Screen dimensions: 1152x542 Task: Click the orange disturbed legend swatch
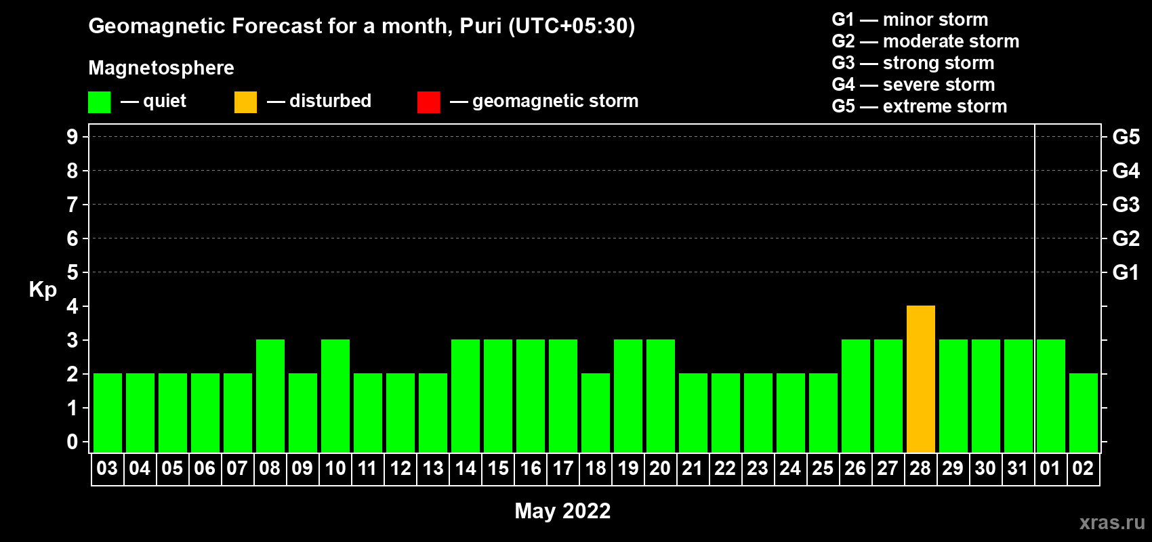[245, 102]
